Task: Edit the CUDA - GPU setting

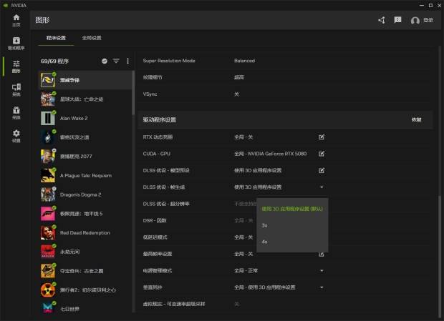Action: pos(322,154)
